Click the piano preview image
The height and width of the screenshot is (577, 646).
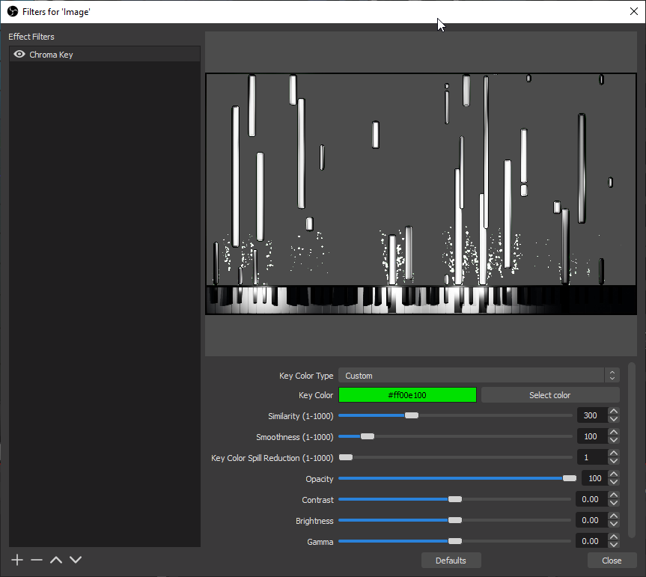tap(421, 194)
